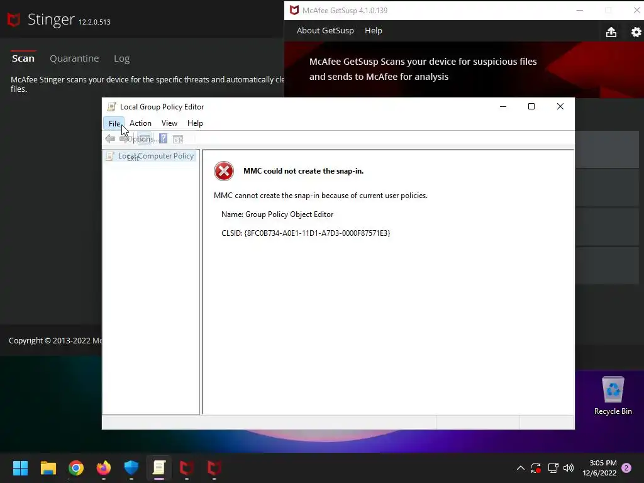
Task: Click the upload/export icon in GetSusp
Action: (x=611, y=32)
